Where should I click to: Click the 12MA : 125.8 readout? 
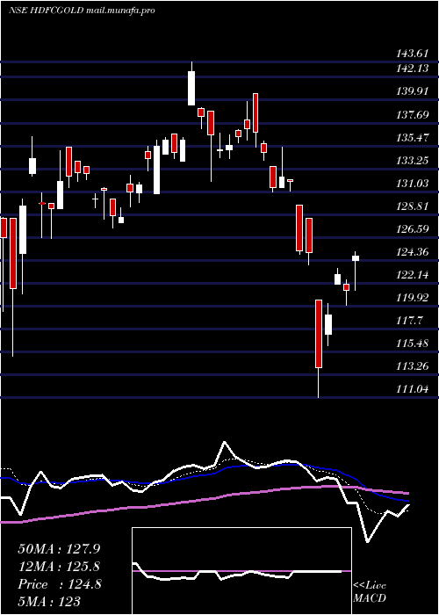click(59, 567)
